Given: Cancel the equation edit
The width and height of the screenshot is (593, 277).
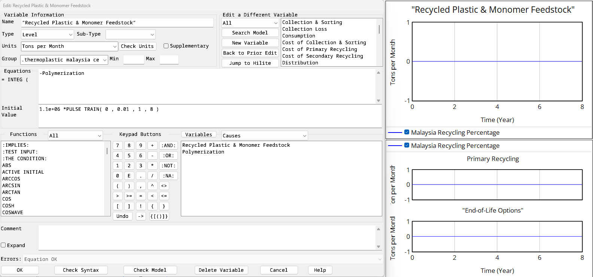Looking at the screenshot, I should coord(279,270).
